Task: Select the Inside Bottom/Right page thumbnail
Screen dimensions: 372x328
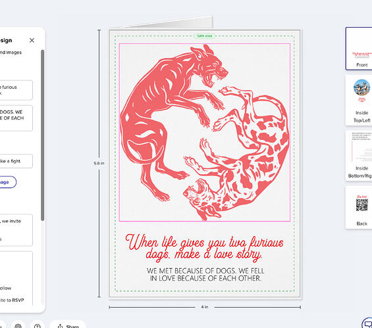Action: tap(359, 156)
